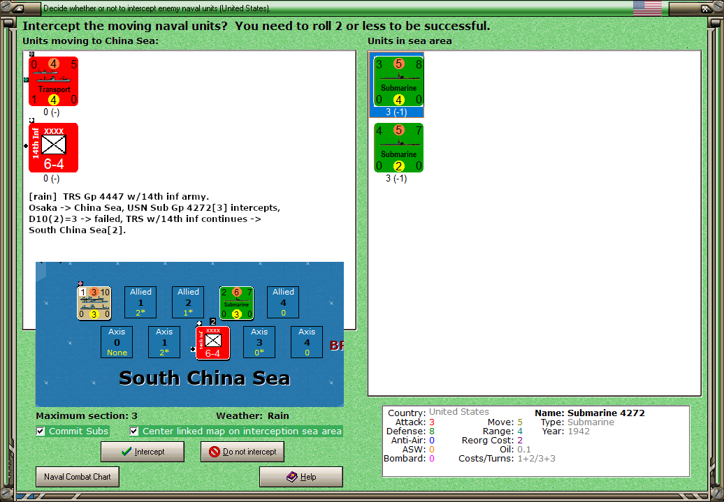Click the Axis 4 sea box
Image resolution: width=724 pixels, height=502 pixels.
(x=307, y=342)
